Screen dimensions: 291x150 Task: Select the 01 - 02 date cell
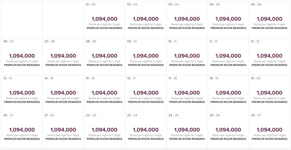[x=104, y=20]
